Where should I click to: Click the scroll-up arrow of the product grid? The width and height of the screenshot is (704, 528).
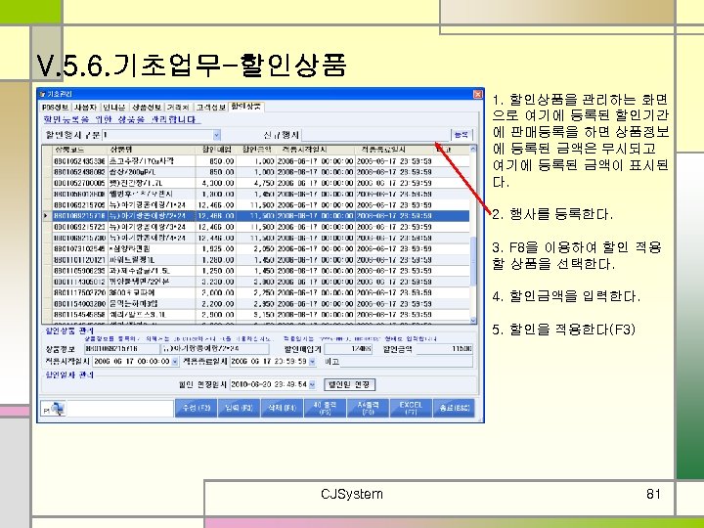click(x=473, y=149)
